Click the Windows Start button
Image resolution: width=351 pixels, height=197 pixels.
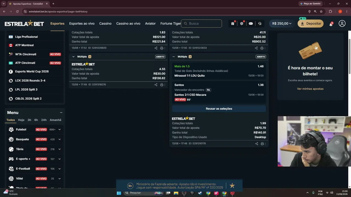point(119,193)
